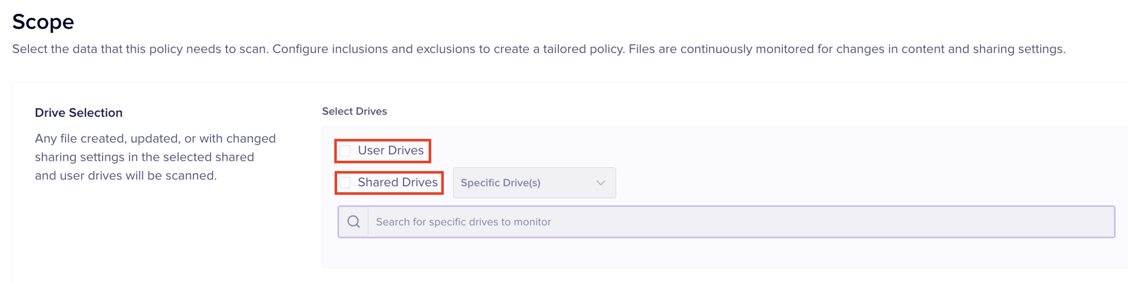The height and width of the screenshot is (282, 1128).
Task: Click the Drive Selection description paragraph
Action: 155,157
